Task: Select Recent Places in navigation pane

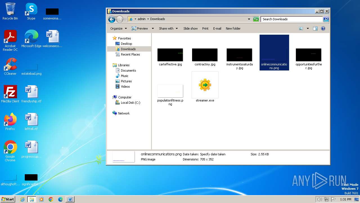Action: [x=130, y=54]
